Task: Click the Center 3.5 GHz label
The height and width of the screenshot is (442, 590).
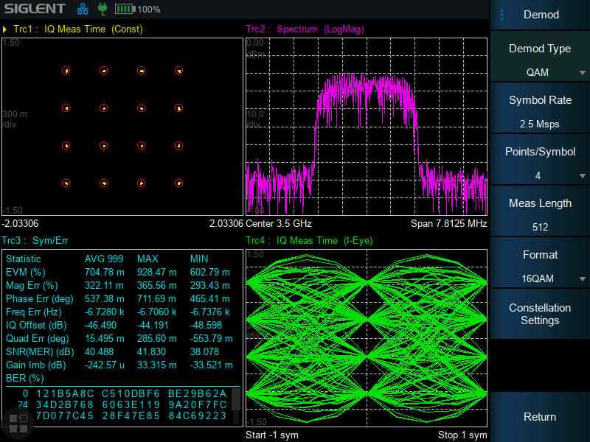Action: [x=279, y=224]
